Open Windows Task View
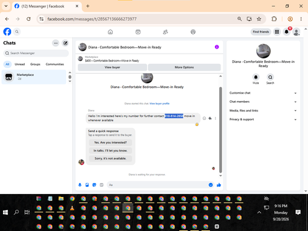This screenshot has width=308, height=231. (27, 213)
